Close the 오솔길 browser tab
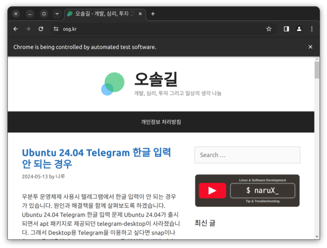The height and width of the screenshot is (248, 327). coord(141,14)
